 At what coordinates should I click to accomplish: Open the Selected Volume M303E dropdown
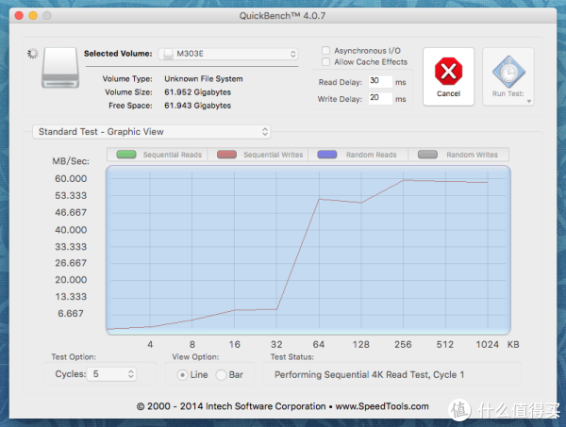[228, 54]
